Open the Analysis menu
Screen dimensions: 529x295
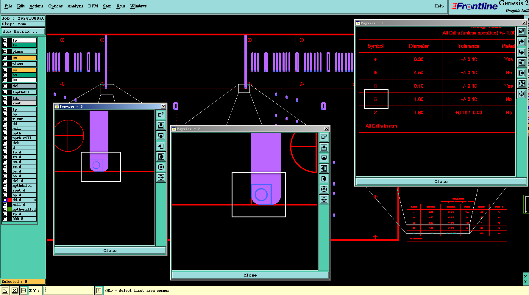click(75, 6)
